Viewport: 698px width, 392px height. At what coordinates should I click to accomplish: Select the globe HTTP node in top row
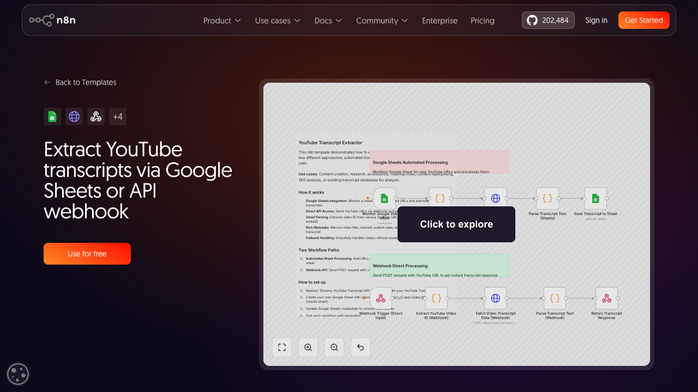pos(495,199)
